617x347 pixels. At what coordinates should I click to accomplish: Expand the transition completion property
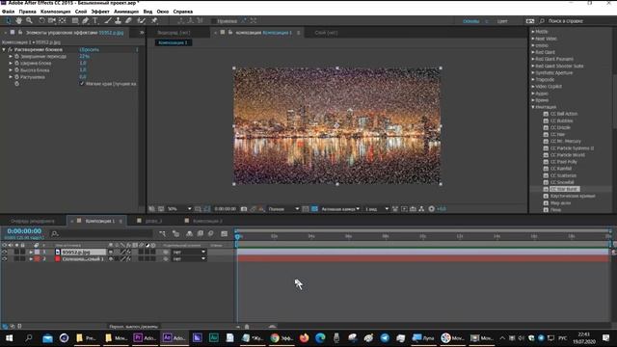pyautogui.click(x=11, y=56)
